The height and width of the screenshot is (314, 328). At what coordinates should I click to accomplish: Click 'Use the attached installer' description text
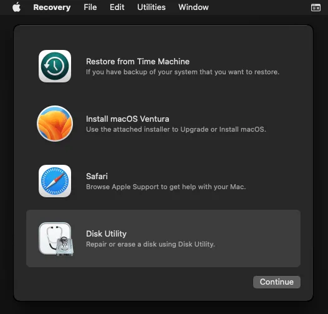tap(176, 129)
